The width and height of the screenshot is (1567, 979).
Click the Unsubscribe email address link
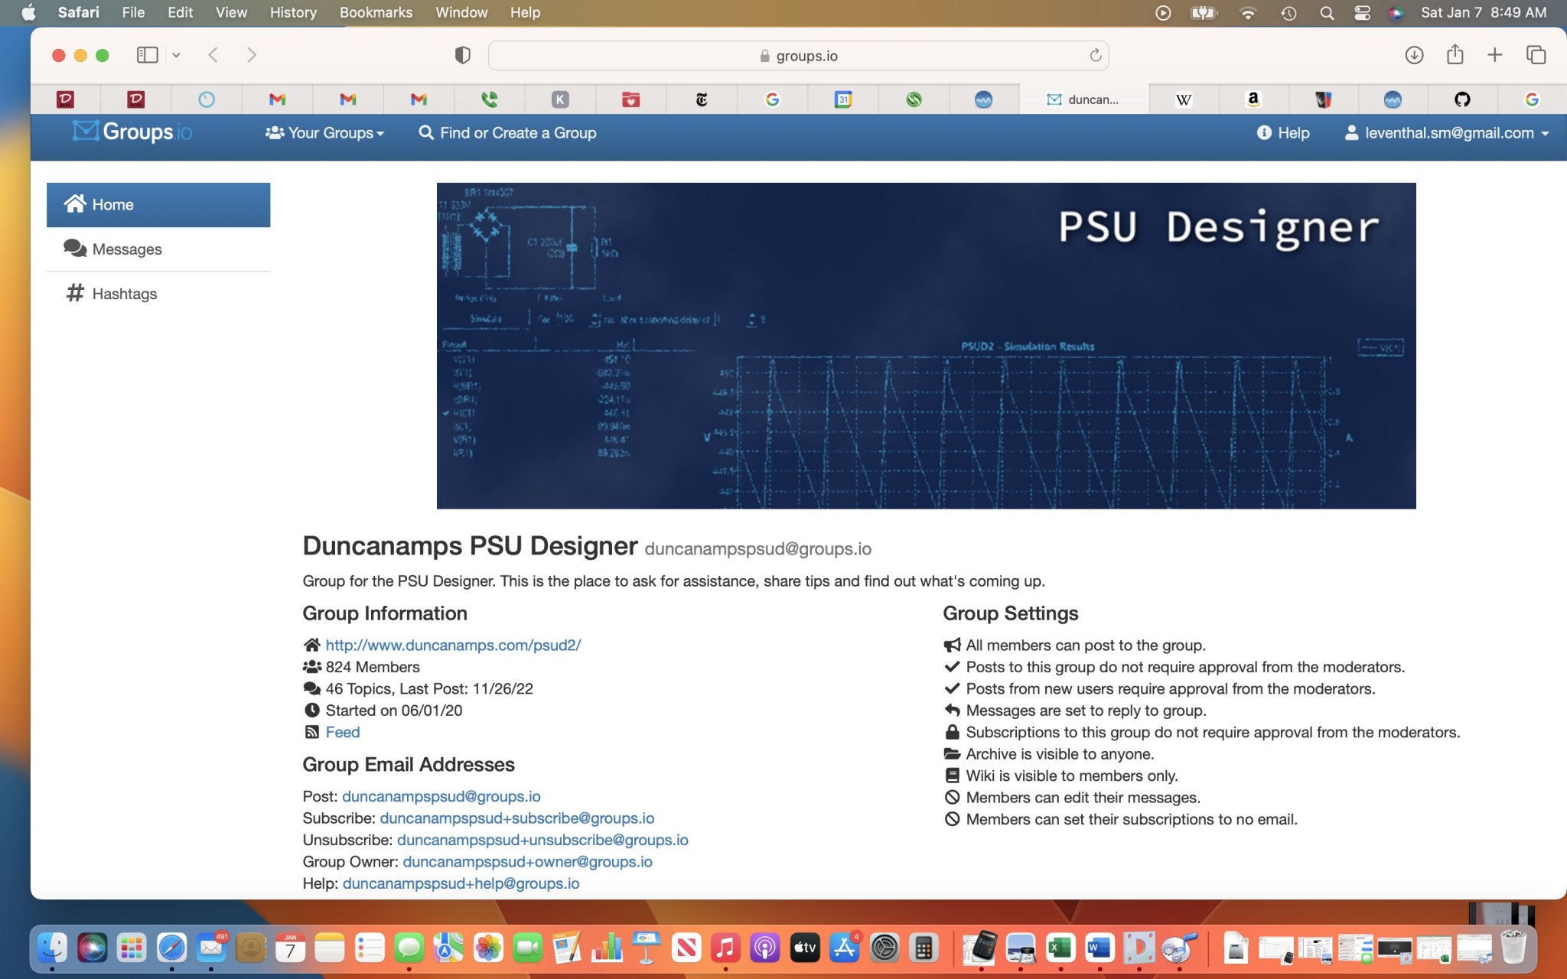(x=542, y=840)
